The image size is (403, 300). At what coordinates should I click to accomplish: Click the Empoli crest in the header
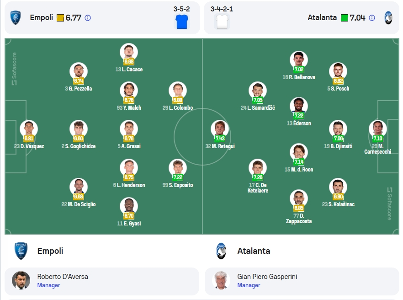(16, 17)
